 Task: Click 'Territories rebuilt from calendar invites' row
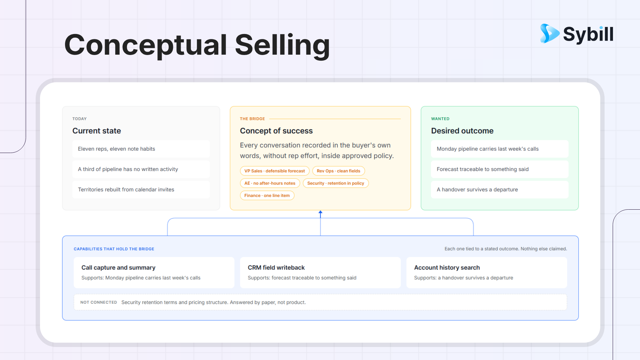pos(141,190)
